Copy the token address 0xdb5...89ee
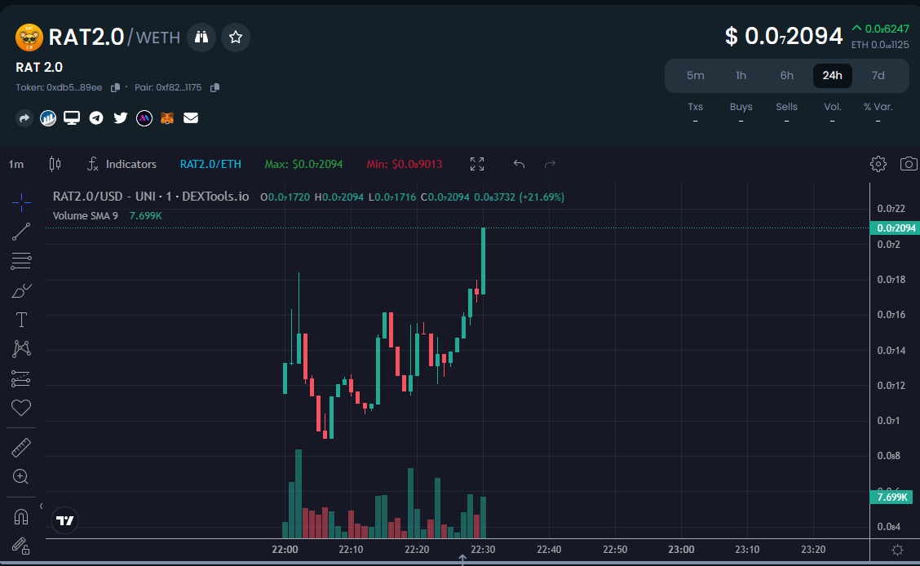Image resolution: width=920 pixels, height=566 pixels. pyautogui.click(x=115, y=87)
